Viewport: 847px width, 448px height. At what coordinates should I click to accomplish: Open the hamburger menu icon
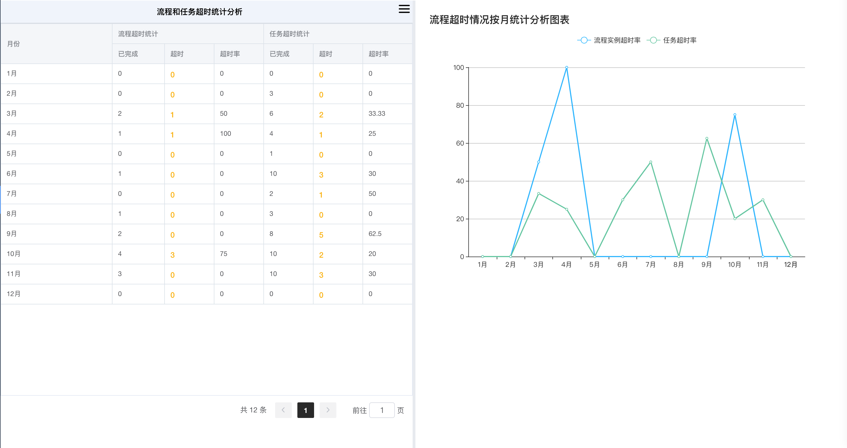(x=404, y=9)
